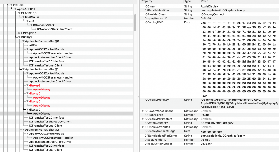Collapse the IntelMausi node
The image size is (279, 152).
[x=23, y=17]
